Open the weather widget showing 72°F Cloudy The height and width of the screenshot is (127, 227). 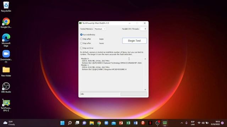tap(9, 123)
